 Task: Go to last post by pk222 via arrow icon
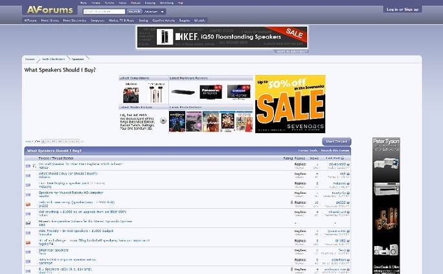tap(348, 203)
